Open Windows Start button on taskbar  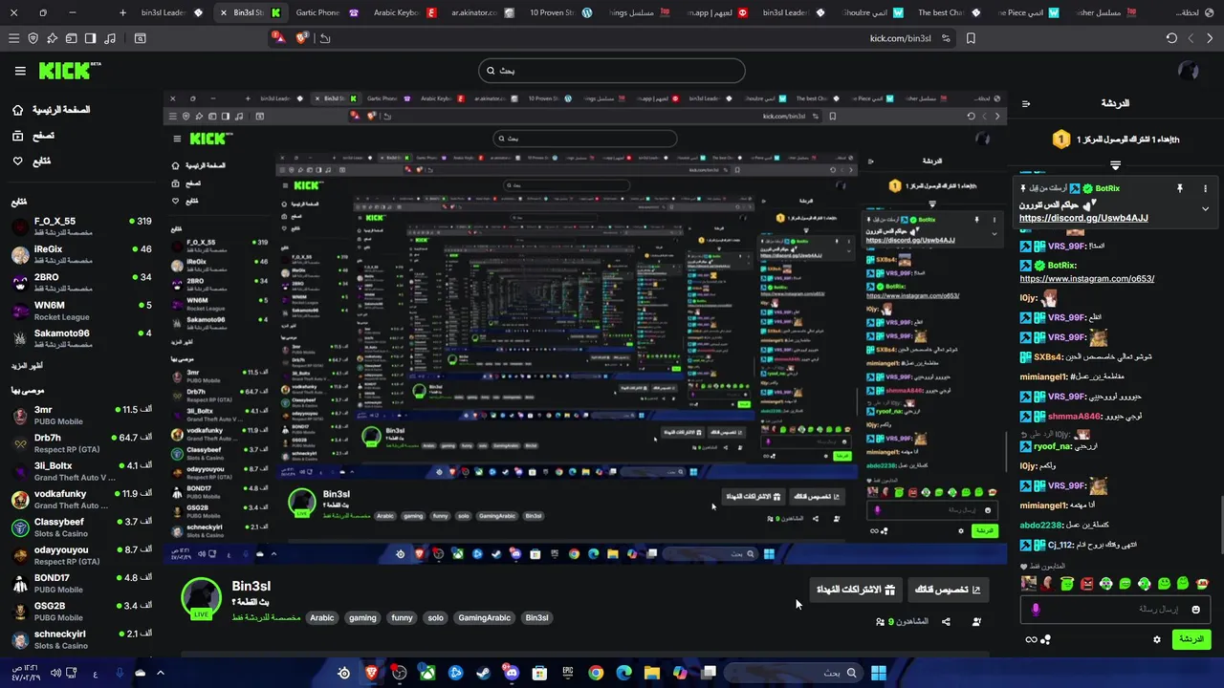pyautogui.click(x=878, y=673)
